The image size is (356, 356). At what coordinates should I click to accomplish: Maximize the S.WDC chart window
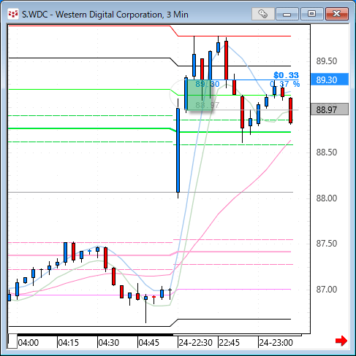(x=312, y=14)
